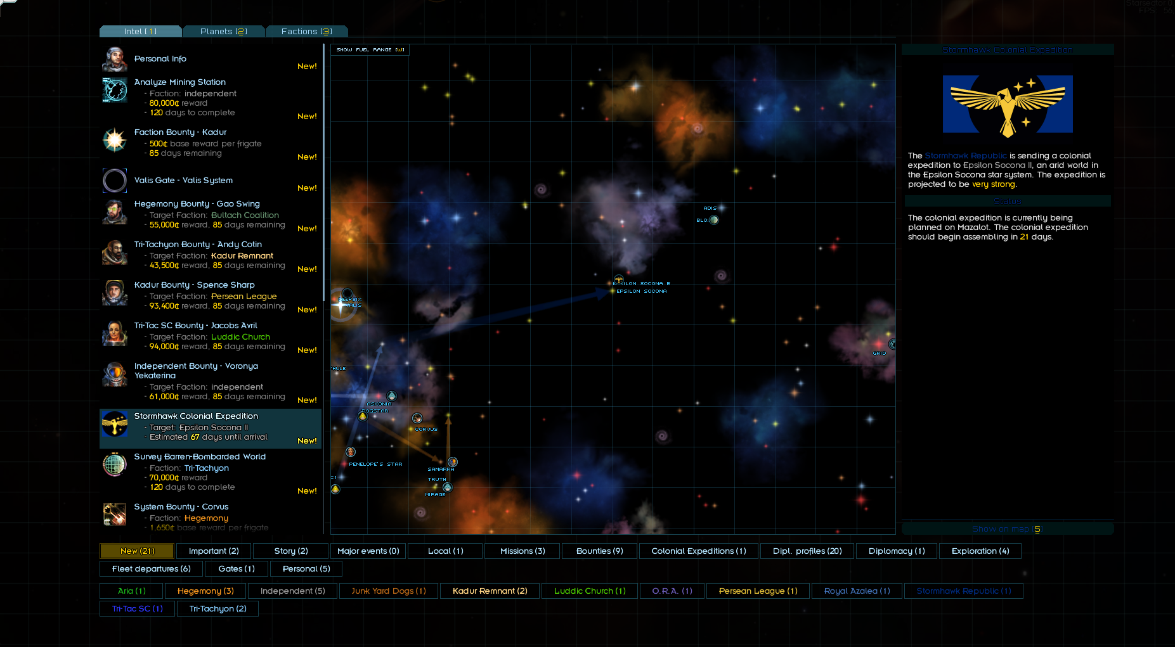Viewport: 1175px width, 647px height.
Task: Toggle the Hegemony (3) faction filter
Action: click(205, 591)
